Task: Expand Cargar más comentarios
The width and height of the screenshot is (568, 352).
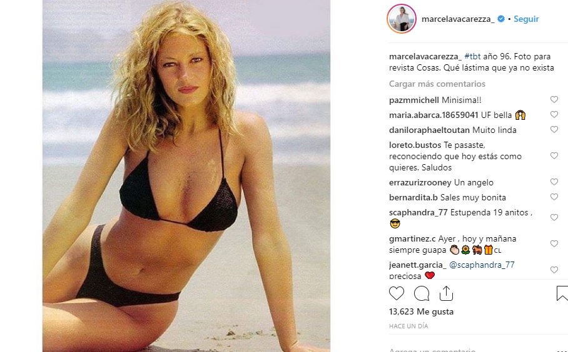Action: (x=437, y=84)
